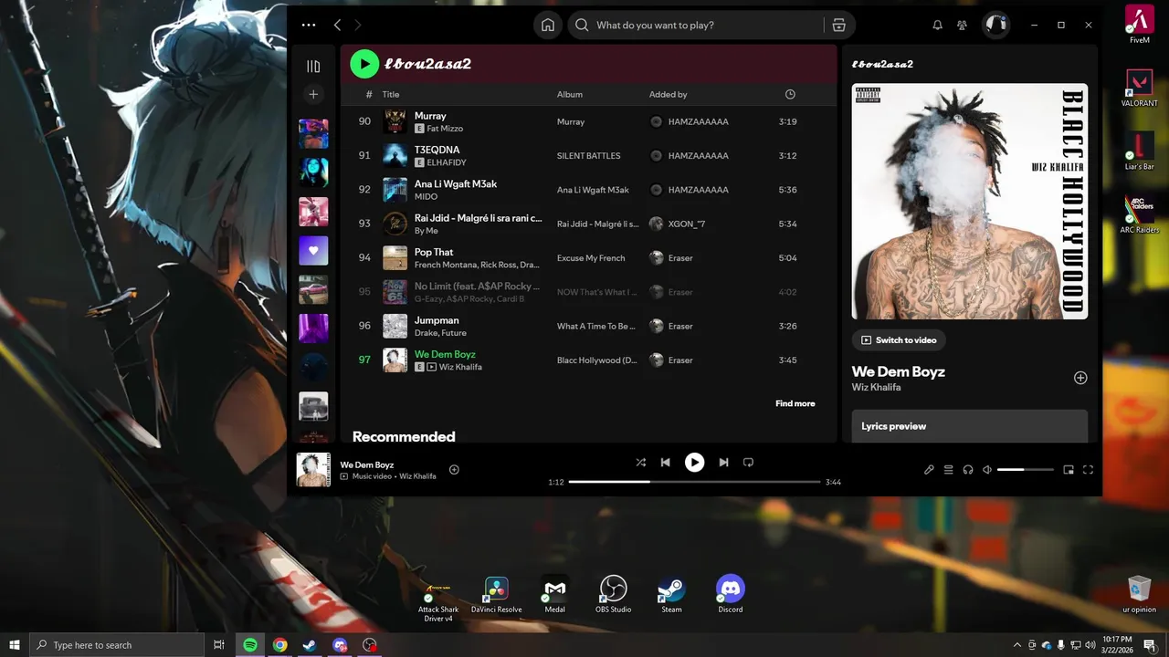Sort by the Title column header
1169x657 pixels.
click(391, 95)
